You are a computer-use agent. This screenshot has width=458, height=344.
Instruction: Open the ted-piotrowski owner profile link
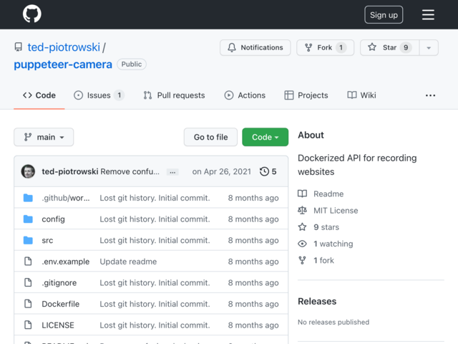tap(64, 47)
